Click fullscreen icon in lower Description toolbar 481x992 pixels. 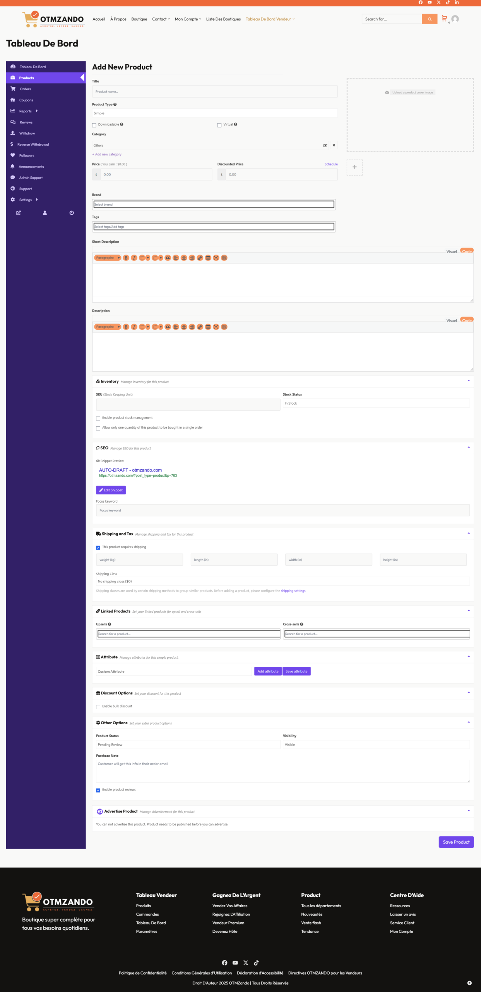tap(216, 327)
